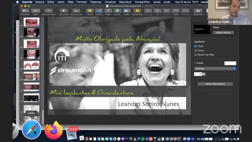Image resolution: width=252 pixels, height=142 pixels.
Task: Click the Adicionar Slide plus icon
Action: click(48, 11)
